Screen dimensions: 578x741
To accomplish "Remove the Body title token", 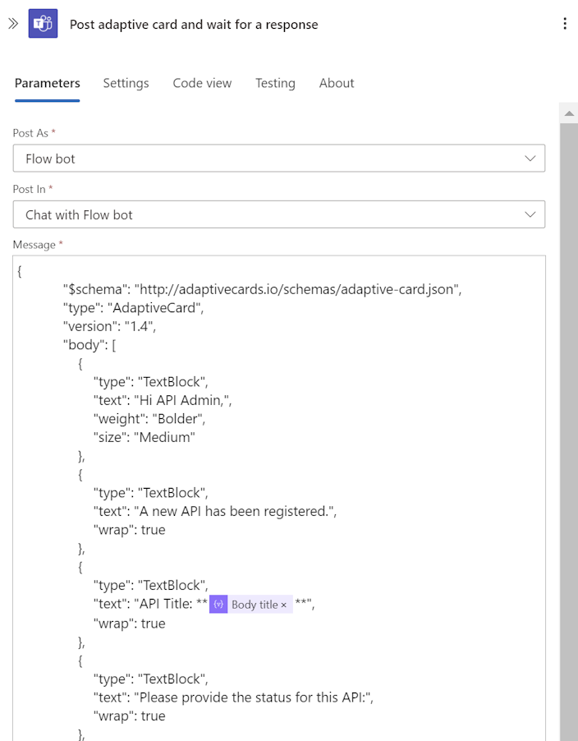I will coord(284,605).
